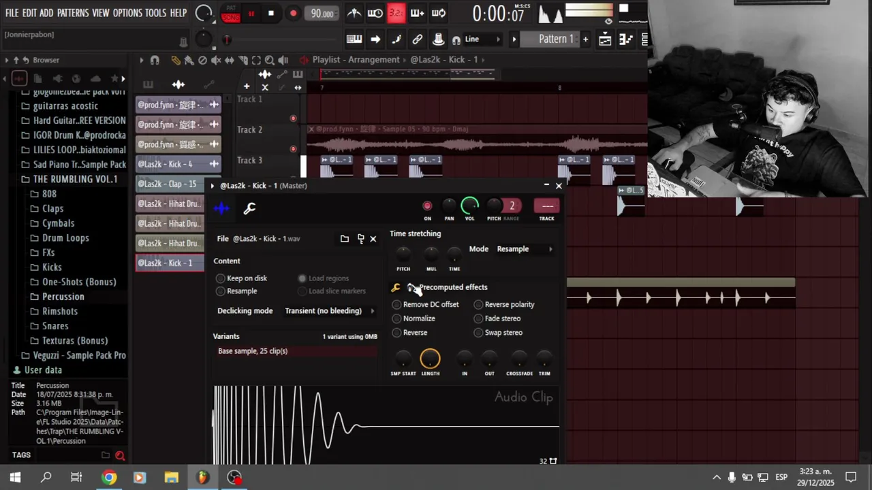The height and width of the screenshot is (490, 872).
Task: Open the VIEW menu
Action: point(100,13)
